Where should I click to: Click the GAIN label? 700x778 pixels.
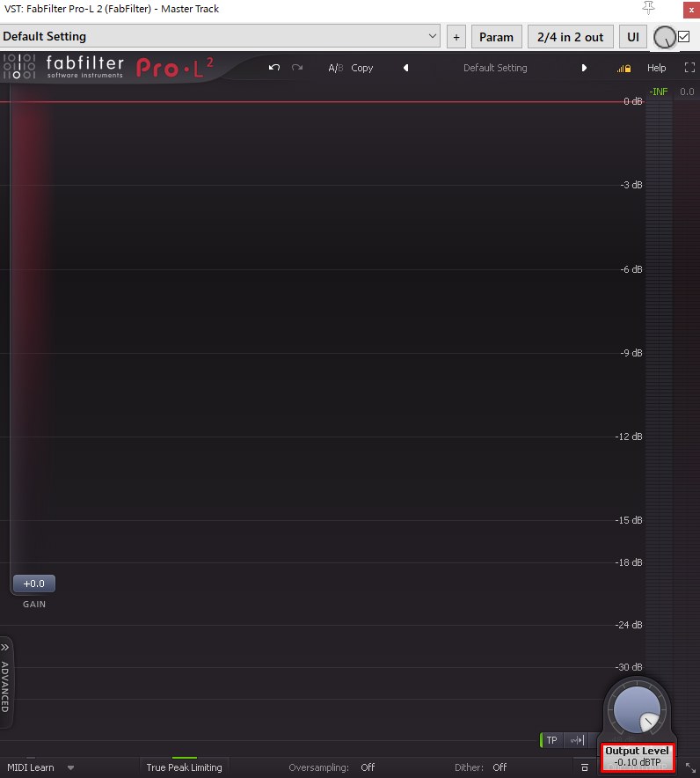pos(34,605)
